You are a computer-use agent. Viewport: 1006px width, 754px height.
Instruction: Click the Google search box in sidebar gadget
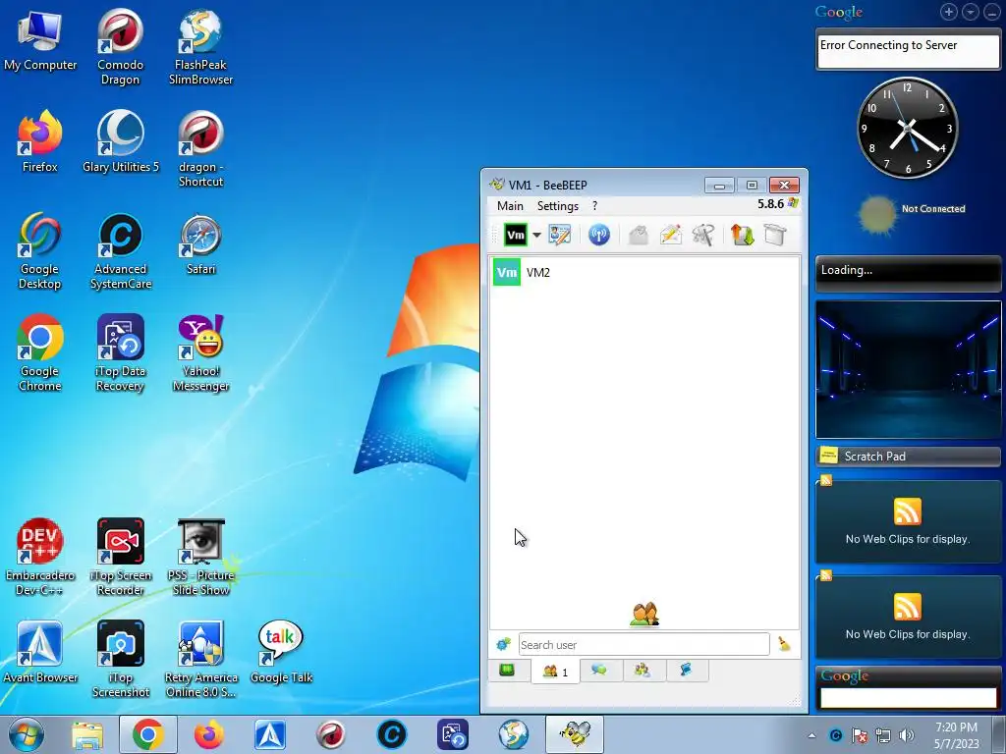908,698
